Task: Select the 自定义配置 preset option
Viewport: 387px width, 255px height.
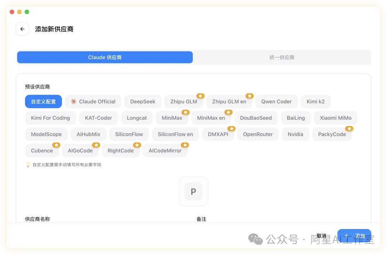Action: point(43,101)
